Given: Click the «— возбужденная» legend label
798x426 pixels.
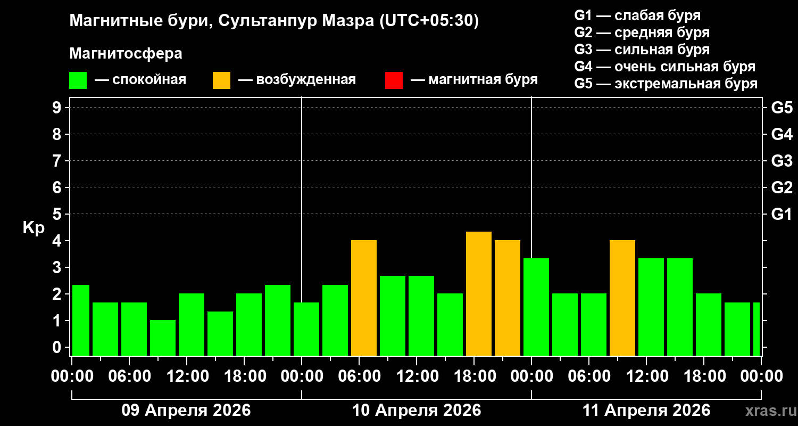Looking at the screenshot, I should pos(297,80).
